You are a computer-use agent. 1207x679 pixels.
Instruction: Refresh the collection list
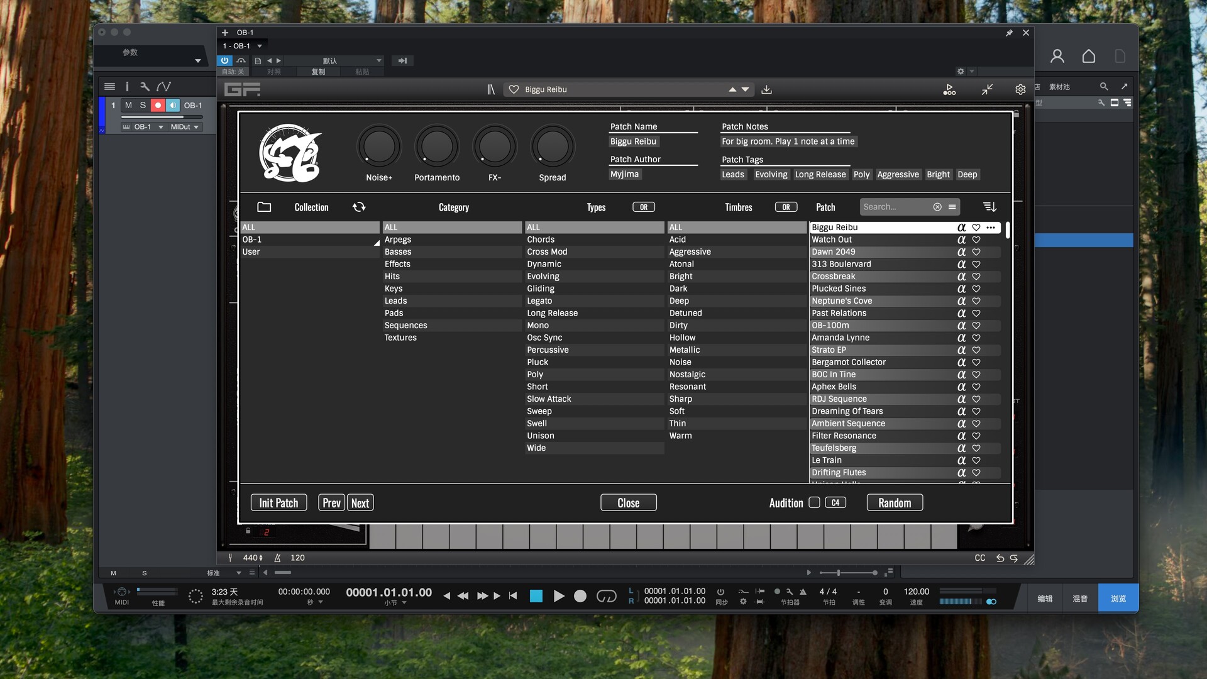[359, 207]
